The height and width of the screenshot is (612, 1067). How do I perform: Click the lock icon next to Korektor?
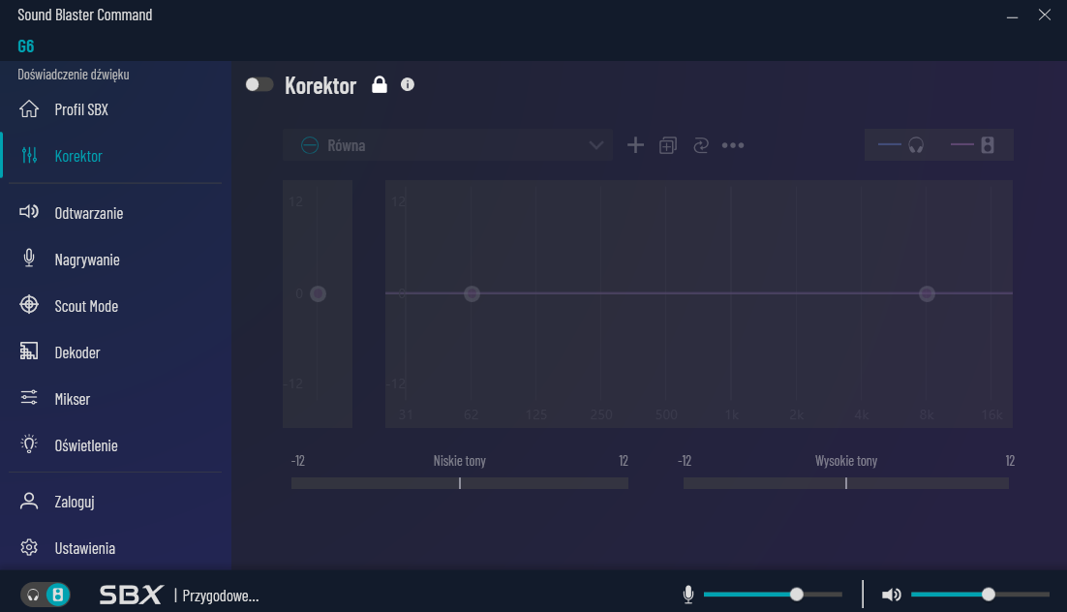pyautogui.click(x=379, y=84)
